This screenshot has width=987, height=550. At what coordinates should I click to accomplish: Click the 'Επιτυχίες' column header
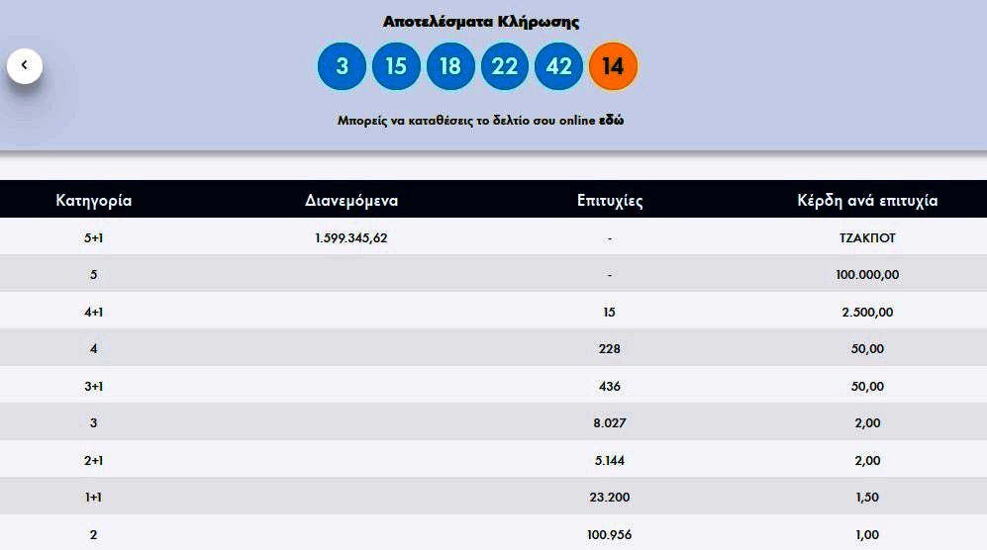click(610, 201)
